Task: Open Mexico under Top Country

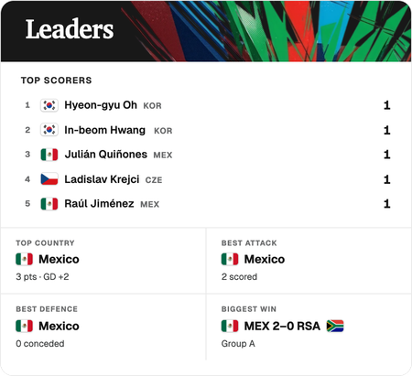Action: (x=59, y=259)
